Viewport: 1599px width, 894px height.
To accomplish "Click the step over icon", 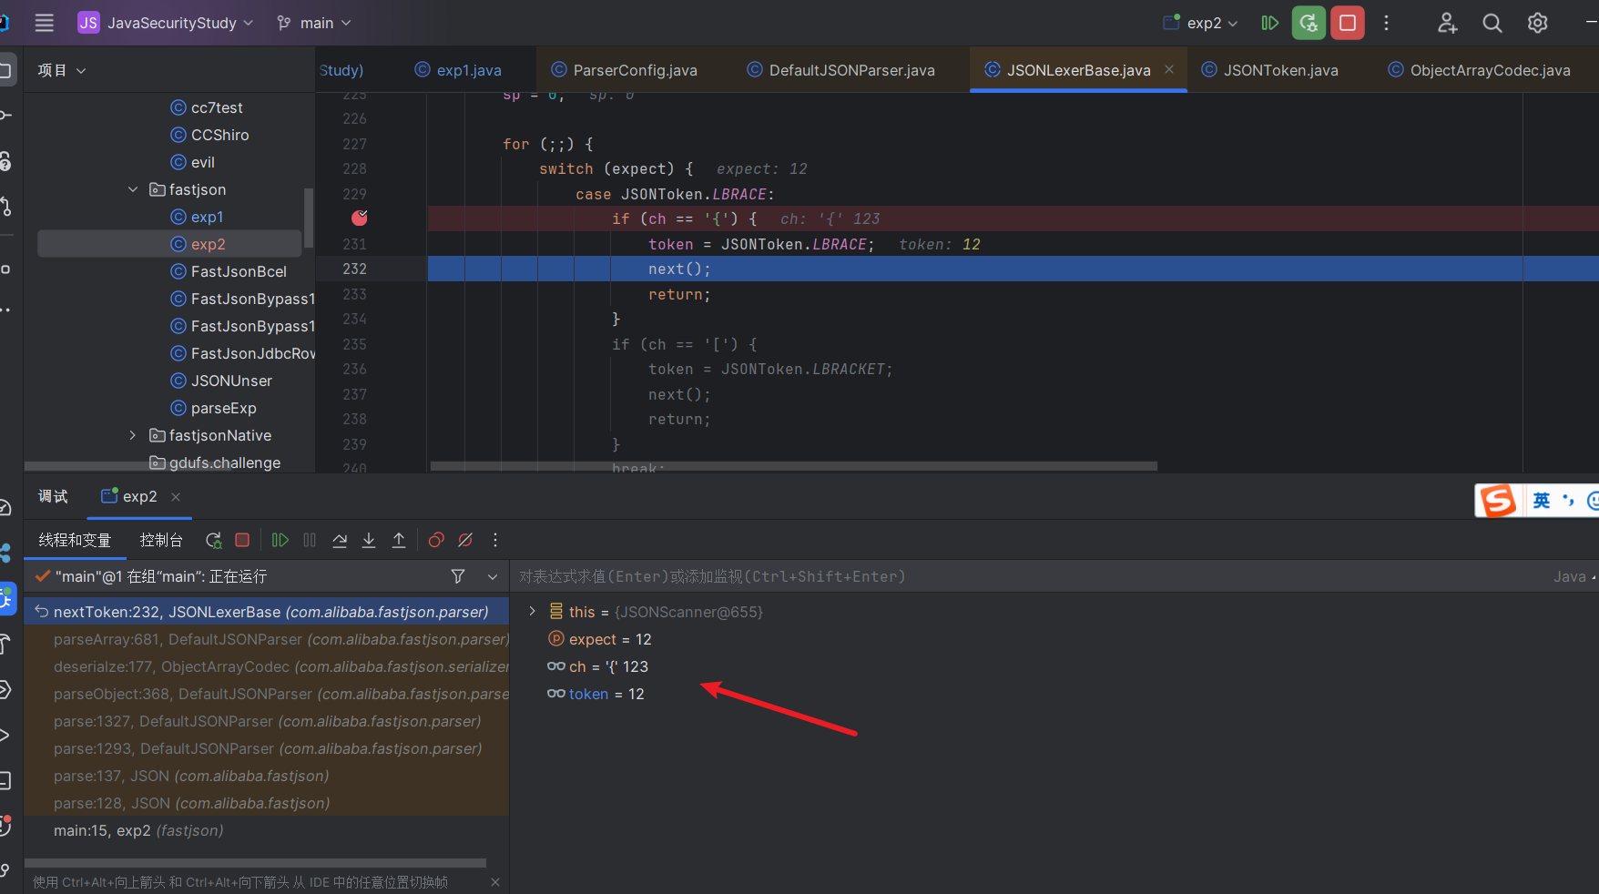I will pos(340,540).
